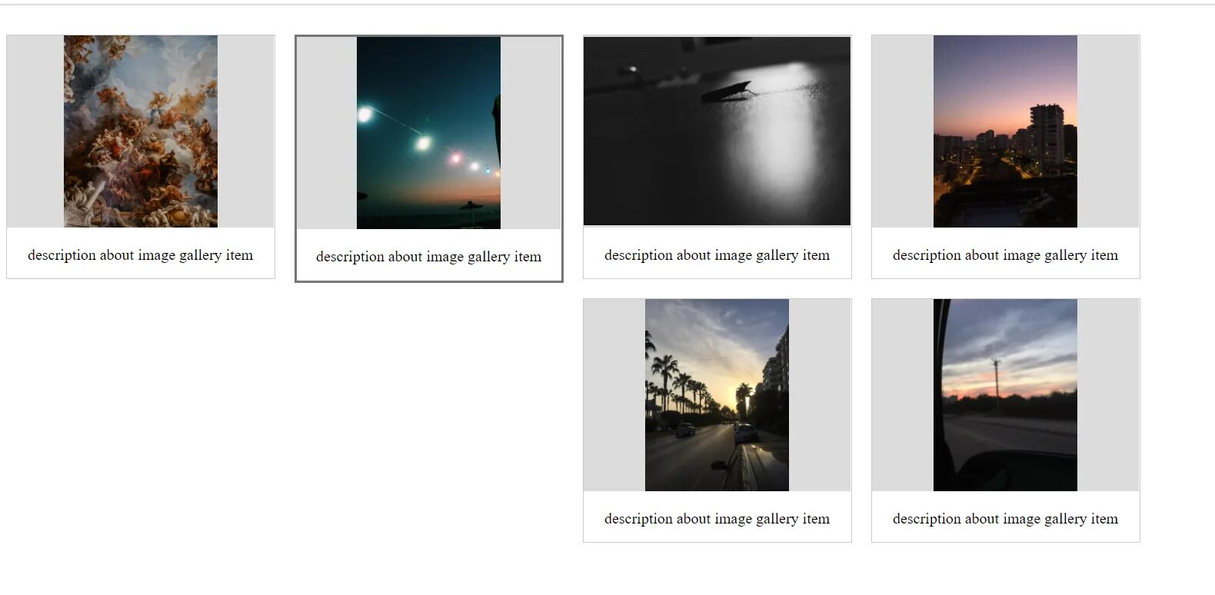1215x595 pixels.
Task: Click the gray area left of the ceiling painting
Action: pos(35,131)
